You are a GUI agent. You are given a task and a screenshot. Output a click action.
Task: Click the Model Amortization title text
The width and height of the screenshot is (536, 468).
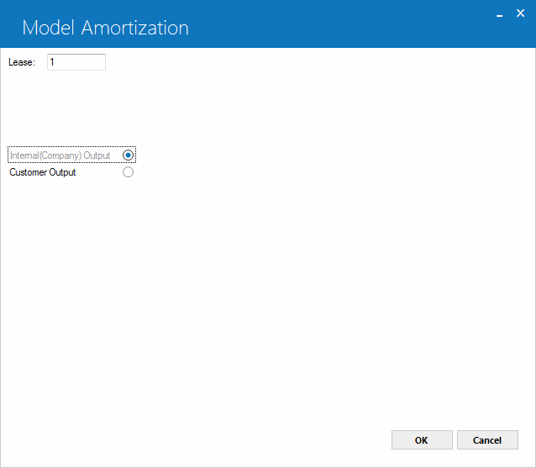click(x=106, y=28)
